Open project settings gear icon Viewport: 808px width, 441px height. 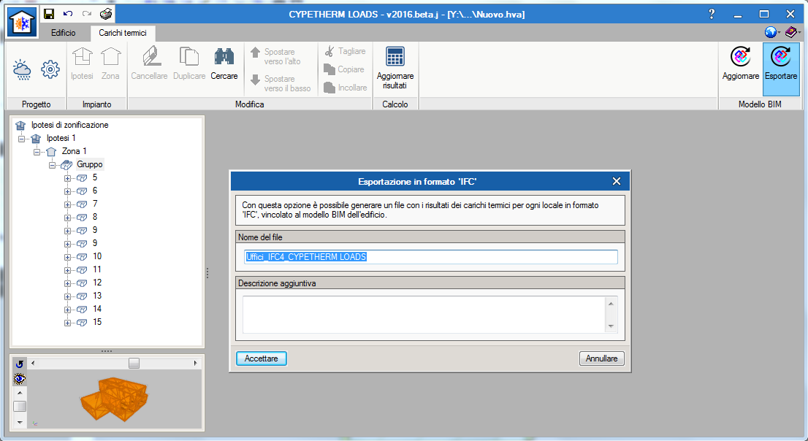click(50, 69)
